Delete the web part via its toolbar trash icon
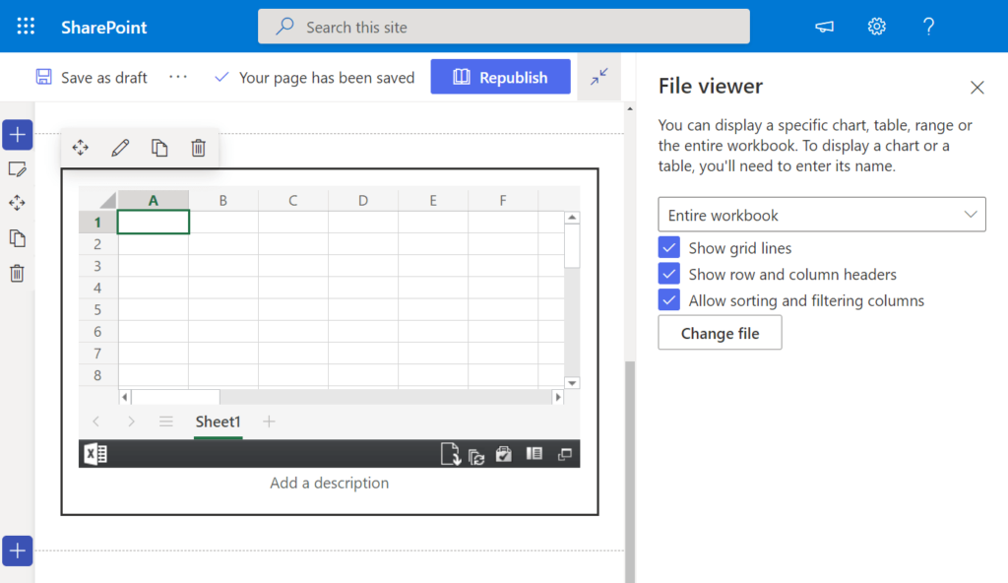The width and height of the screenshot is (1008, 583). [199, 148]
